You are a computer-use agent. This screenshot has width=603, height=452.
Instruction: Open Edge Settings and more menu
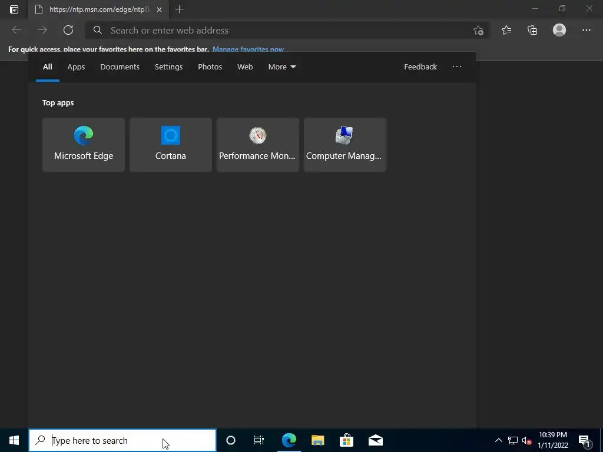pyautogui.click(x=586, y=30)
